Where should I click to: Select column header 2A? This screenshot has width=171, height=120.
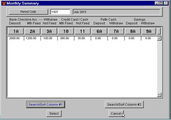[33, 31]
